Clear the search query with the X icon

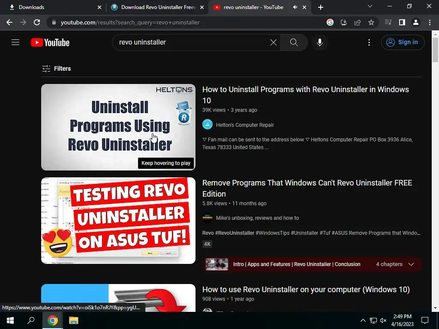(x=273, y=42)
